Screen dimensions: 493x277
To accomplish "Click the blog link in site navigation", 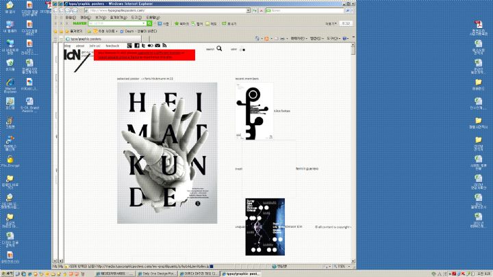I will 68,46.
